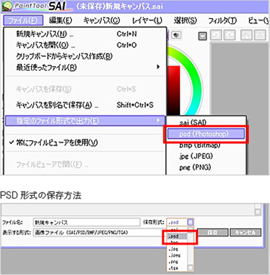The width and height of the screenshot is (270, 275).
Task: Select bmp (Bitmap) export format
Action: [x=206, y=145]
